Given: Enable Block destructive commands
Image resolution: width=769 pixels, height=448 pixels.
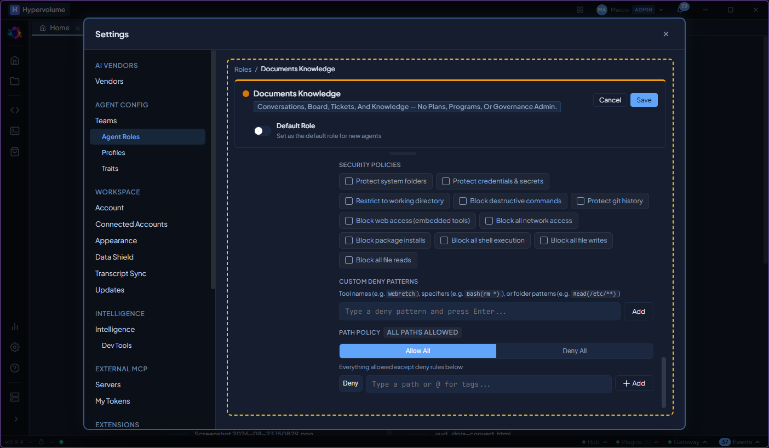Looking at the screenshot, I should [x=510, y=201].
